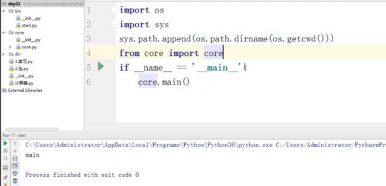Switch to the start run tab
The width and height of the screenshot is (386, 186).
coord(21,135)
